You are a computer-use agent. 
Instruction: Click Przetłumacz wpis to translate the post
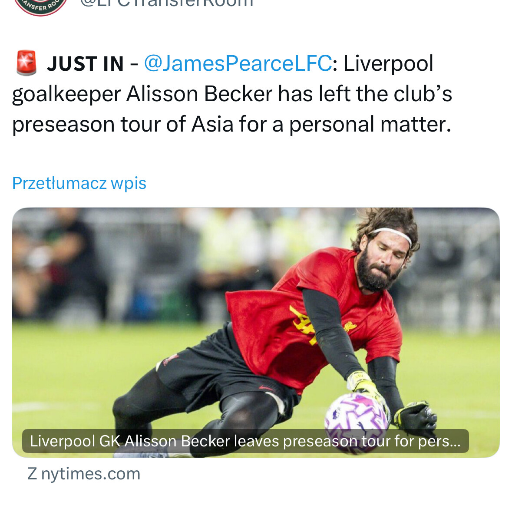79,183
